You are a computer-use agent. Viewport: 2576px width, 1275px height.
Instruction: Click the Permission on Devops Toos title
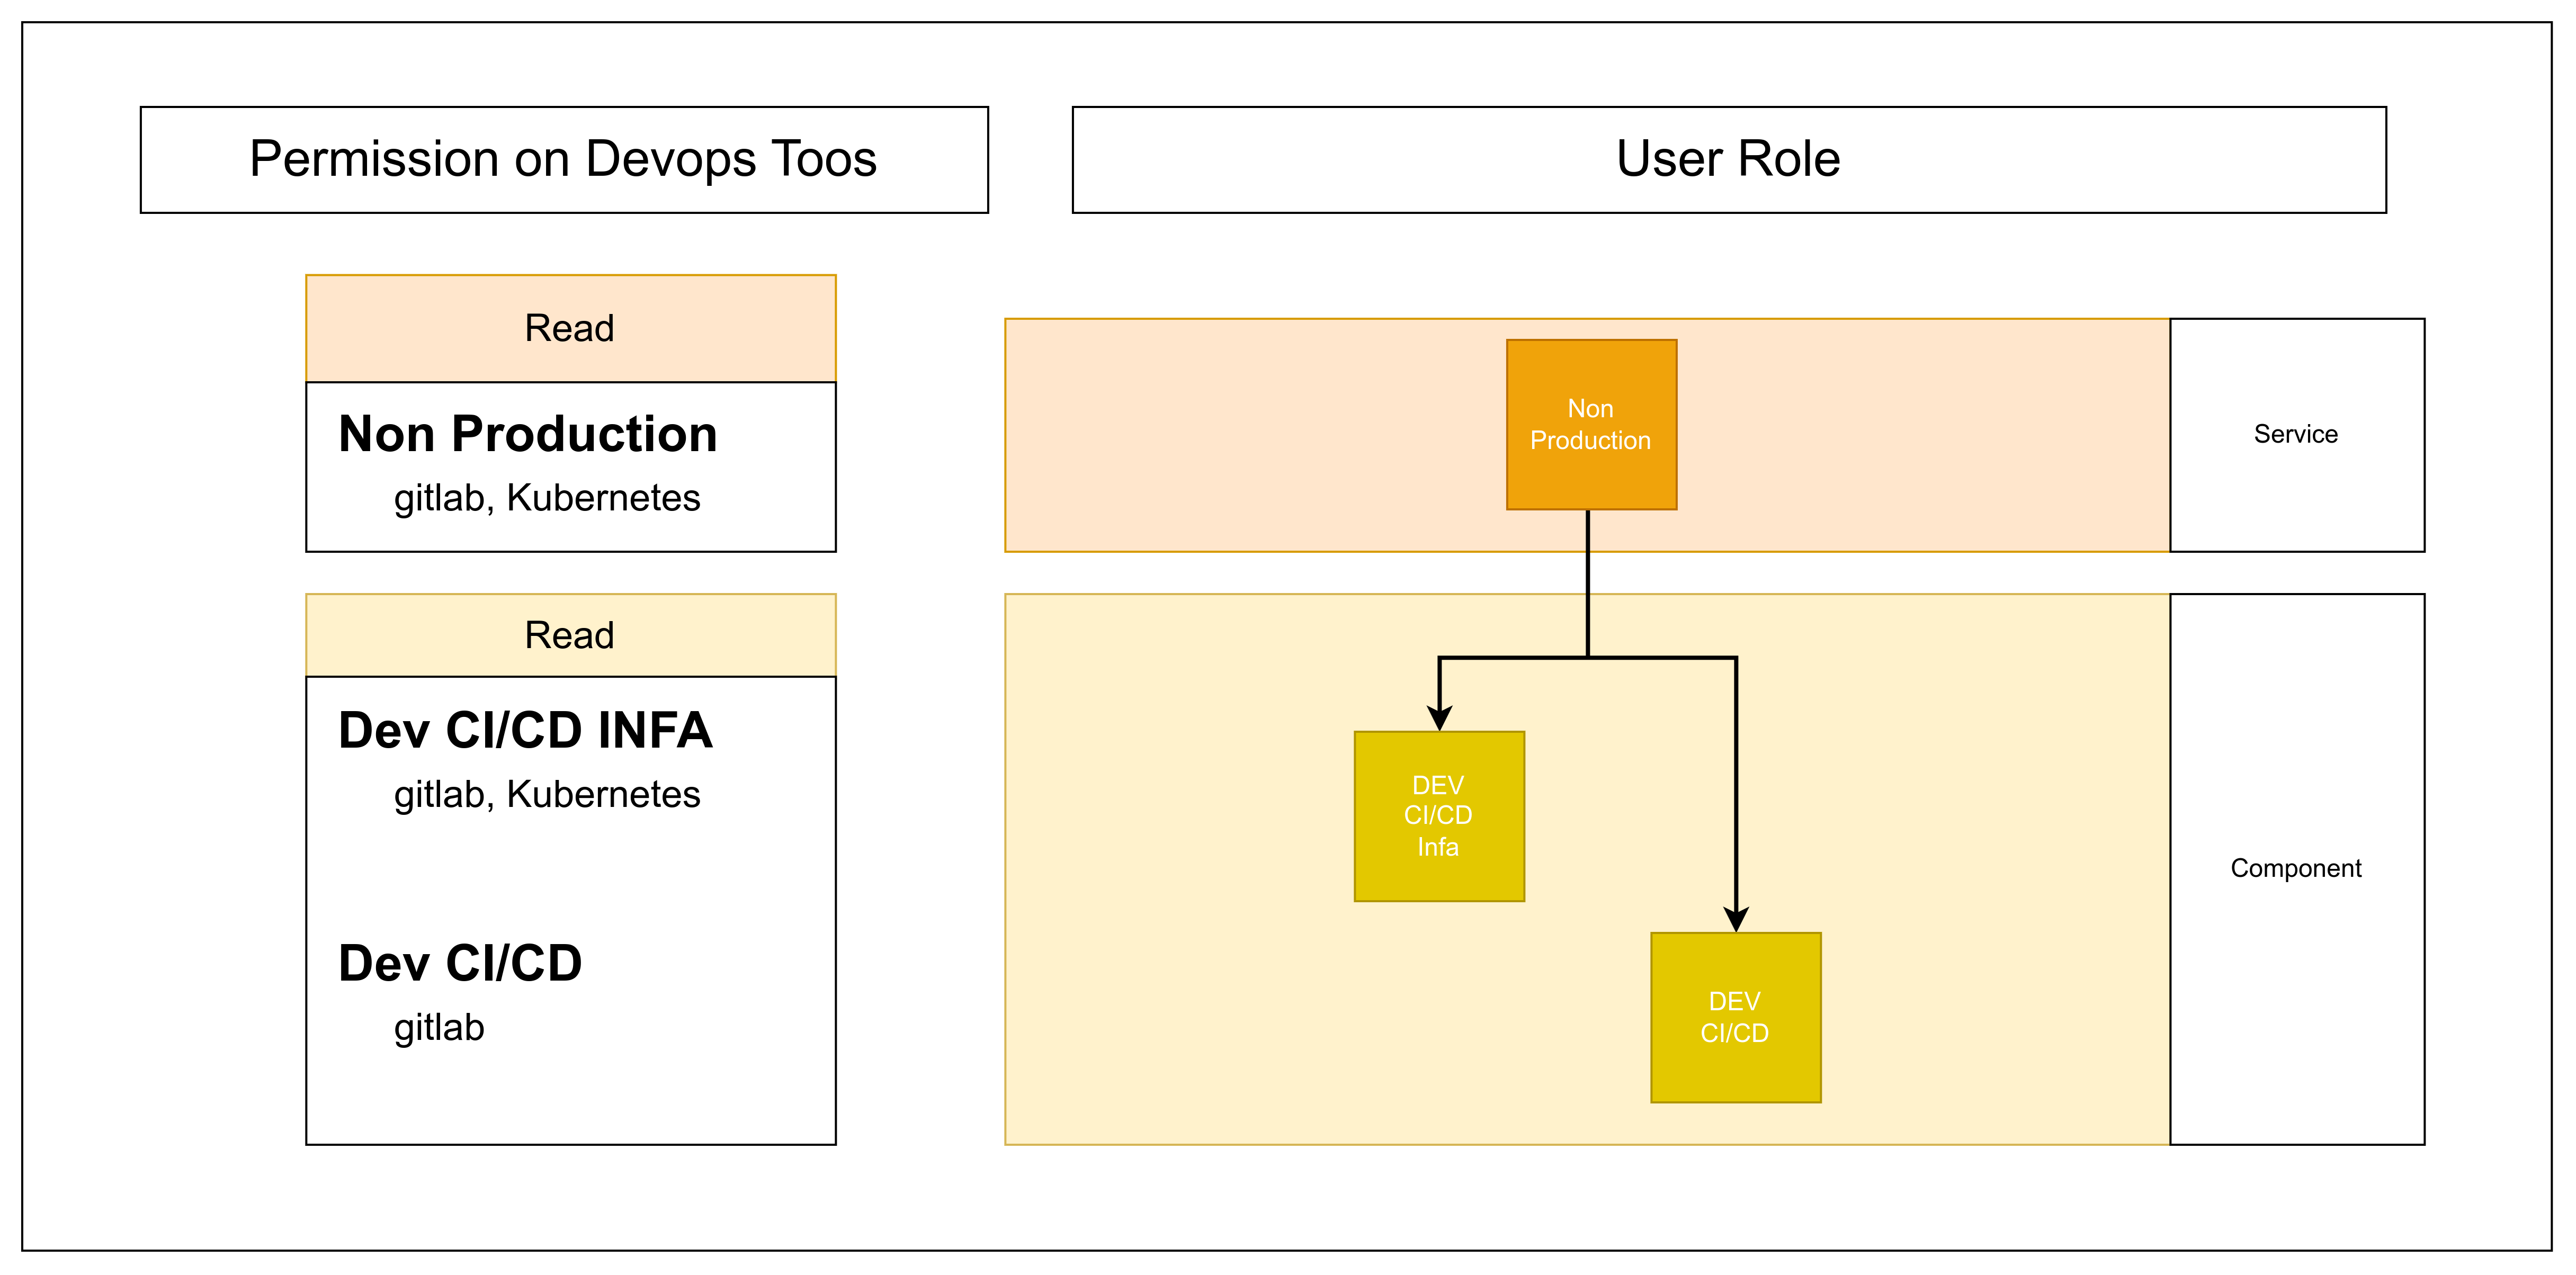pyautogui.click(x=564, y=160)
